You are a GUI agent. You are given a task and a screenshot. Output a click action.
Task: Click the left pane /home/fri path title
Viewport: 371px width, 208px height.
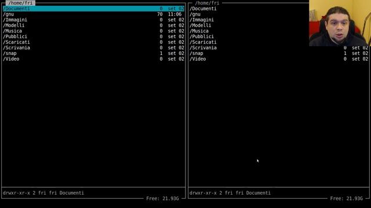click(x=20, y=3)
